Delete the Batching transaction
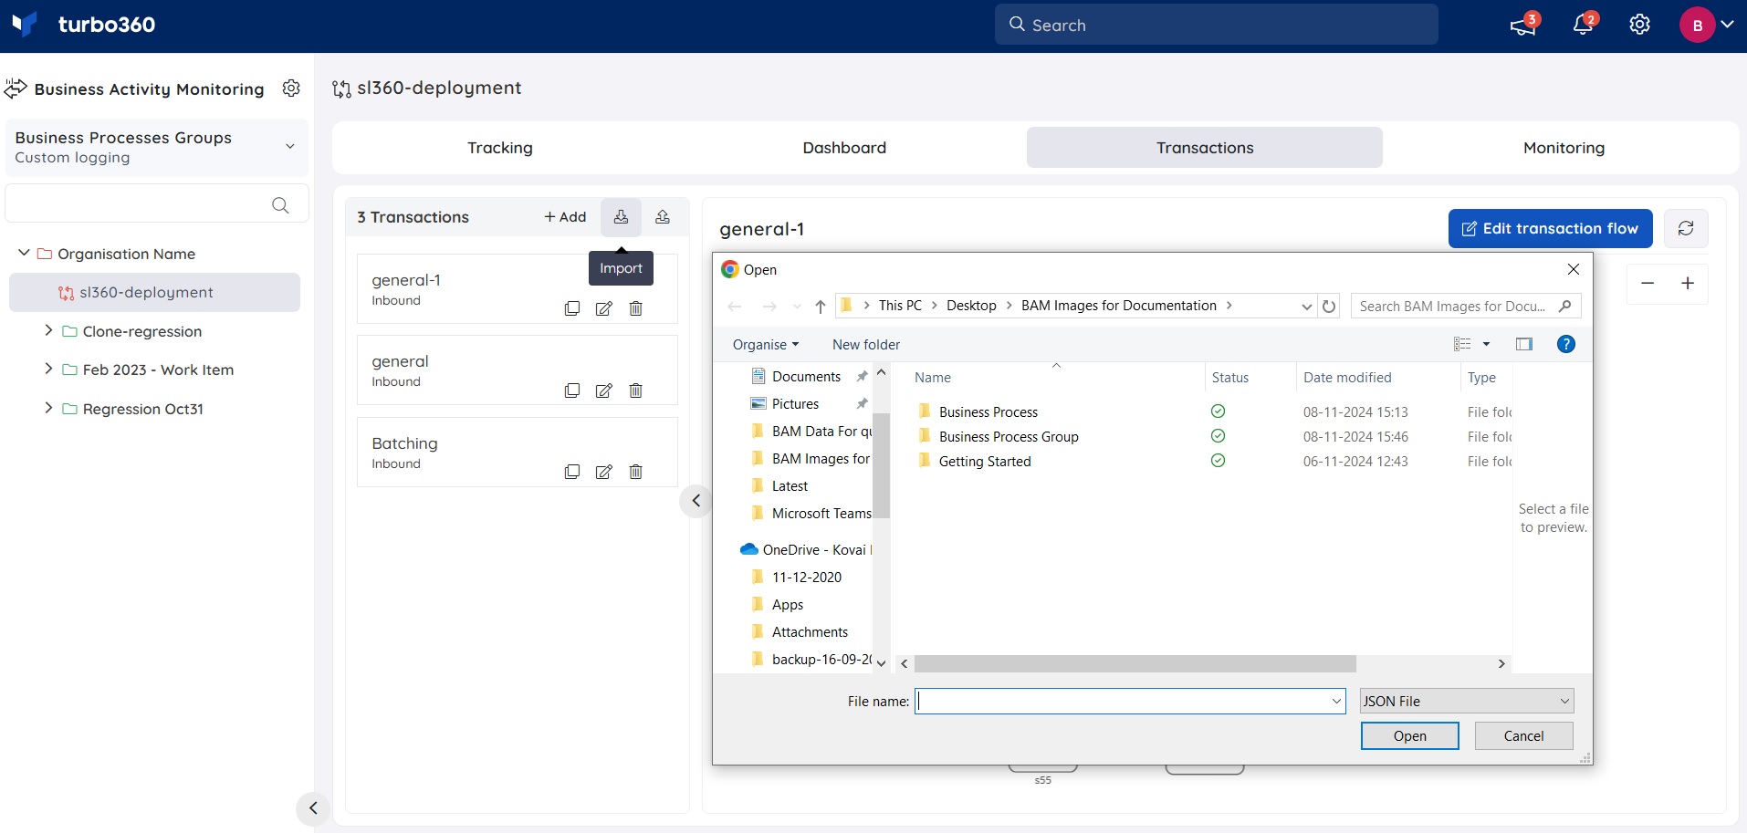This screenshot has width=1747, height=833. [x=636, y=472]
